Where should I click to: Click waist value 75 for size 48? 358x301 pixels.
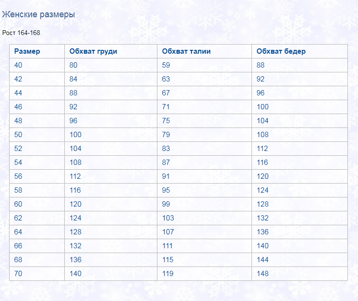coord(166,121)
